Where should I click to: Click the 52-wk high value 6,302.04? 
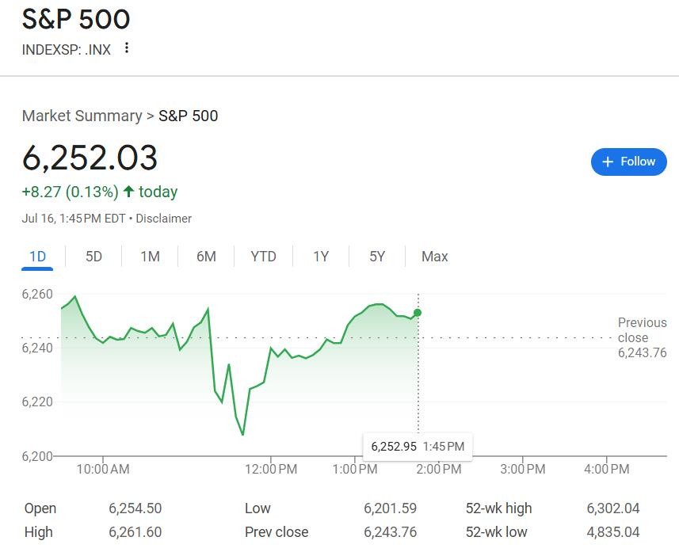[612, 508]
